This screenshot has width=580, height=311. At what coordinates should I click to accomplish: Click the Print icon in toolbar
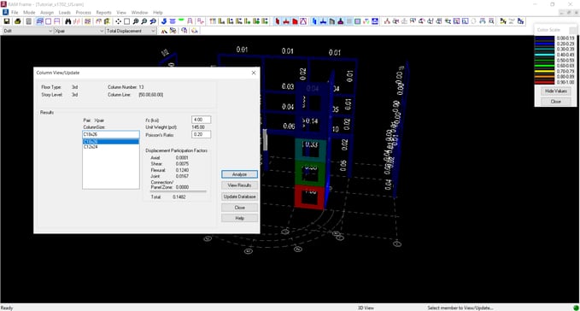pyautogui.click(x=18, y=21)
